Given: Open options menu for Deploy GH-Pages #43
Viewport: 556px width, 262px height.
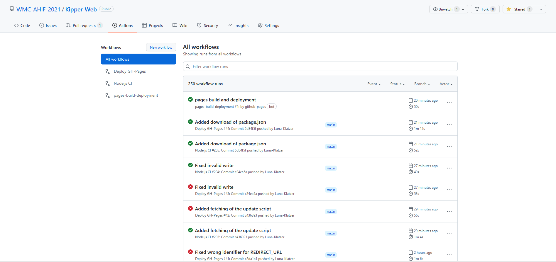Looking at the screenshot, I should coord(449,190).
